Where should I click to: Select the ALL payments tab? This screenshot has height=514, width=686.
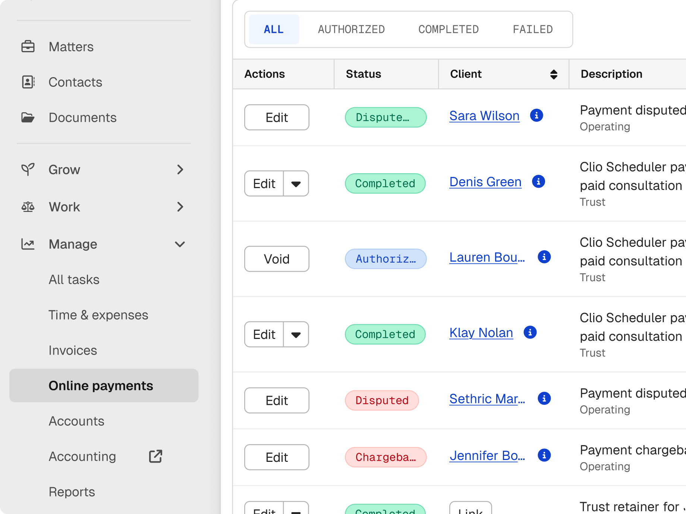[274, 29]
